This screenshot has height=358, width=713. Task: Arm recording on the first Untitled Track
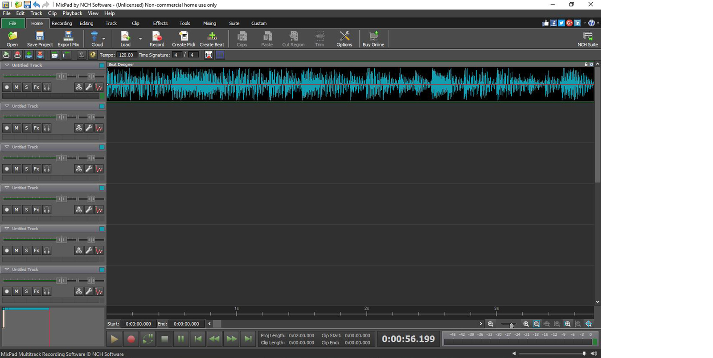pyautogui.click(x=7, y=87)
